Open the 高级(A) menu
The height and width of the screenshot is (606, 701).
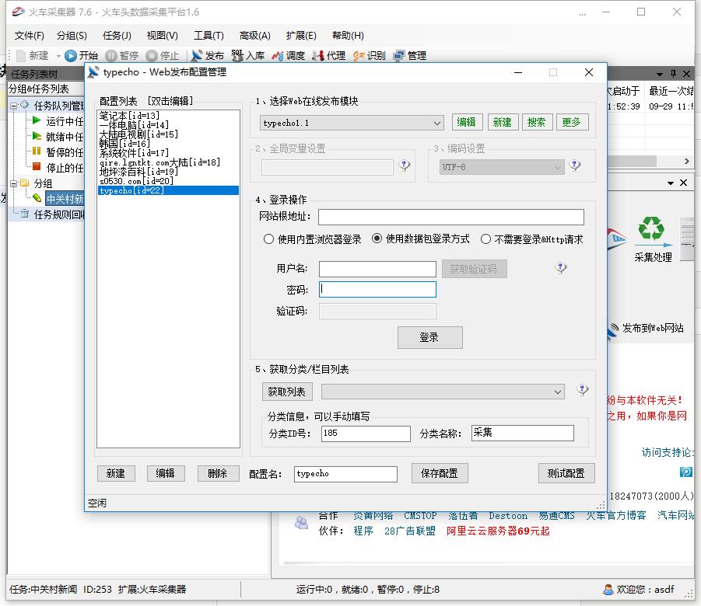(254, 35)
